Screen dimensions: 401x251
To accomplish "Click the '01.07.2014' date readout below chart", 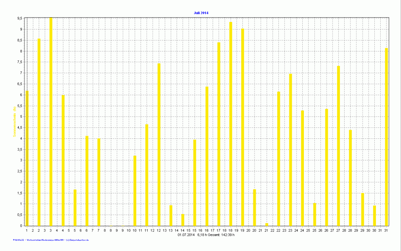I will click(186, 235).
